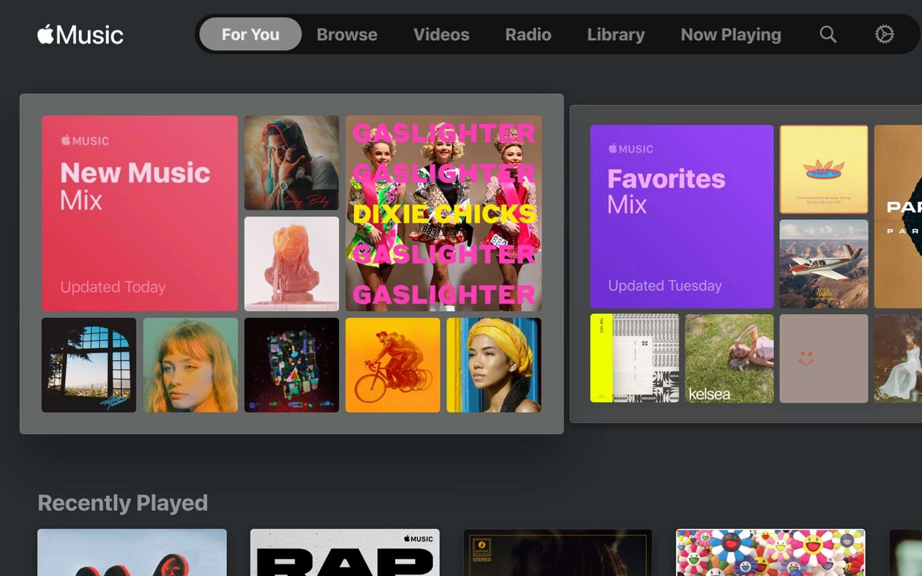Select the woman in white dress album
Screen dimensions: 922x576
(898, 358)
